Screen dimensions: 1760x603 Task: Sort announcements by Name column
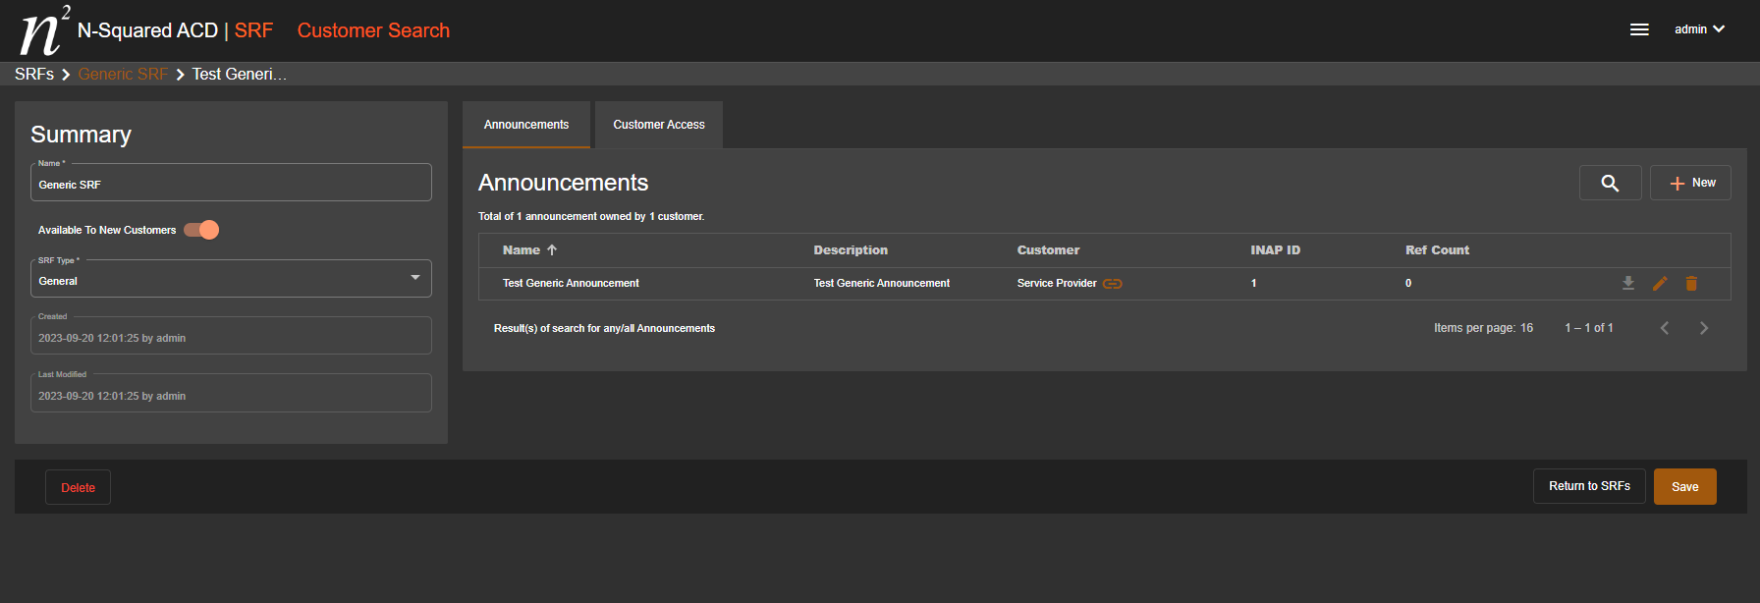point(522,250)
